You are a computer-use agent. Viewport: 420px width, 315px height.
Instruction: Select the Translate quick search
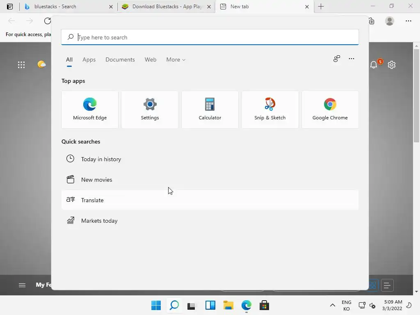[210, 200]
